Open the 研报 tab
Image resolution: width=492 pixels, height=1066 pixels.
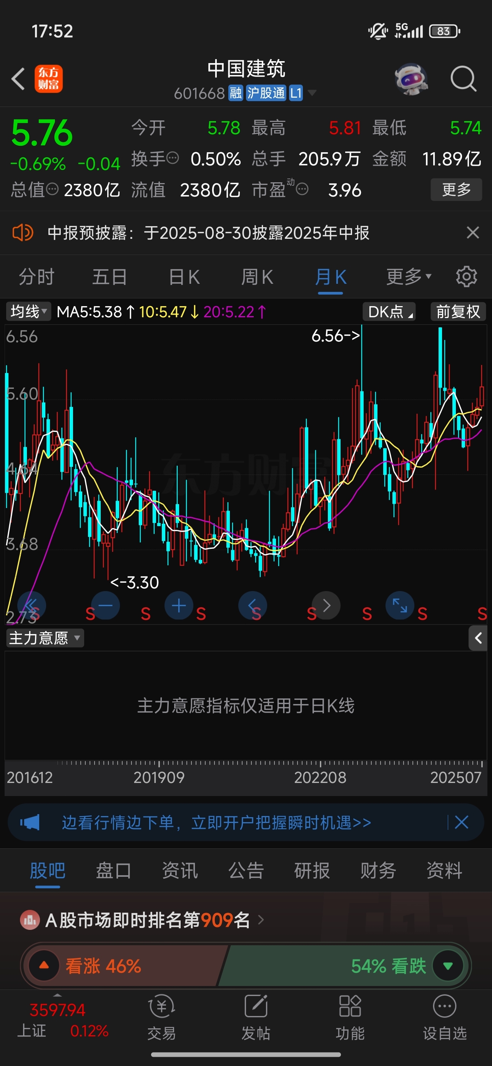pos(312,870)
